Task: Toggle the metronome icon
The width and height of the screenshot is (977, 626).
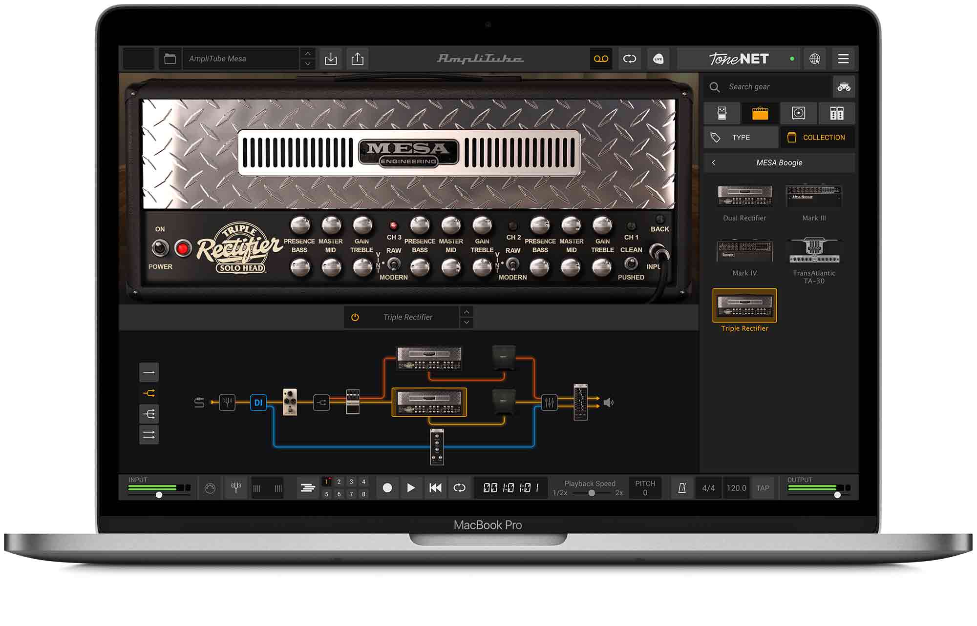Action: tap(682, 487)
